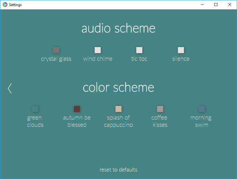
Task: Click the silence text label
Action: point(181,59)
